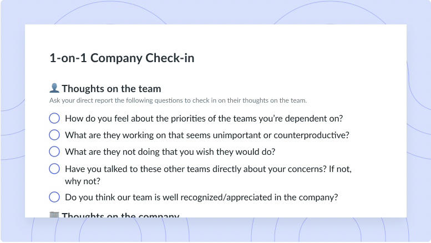Screen dimensions: 431x243
Task: Mark the 'wish they would do' question circle
Action: pyautogui.click(x=54, y=151)
